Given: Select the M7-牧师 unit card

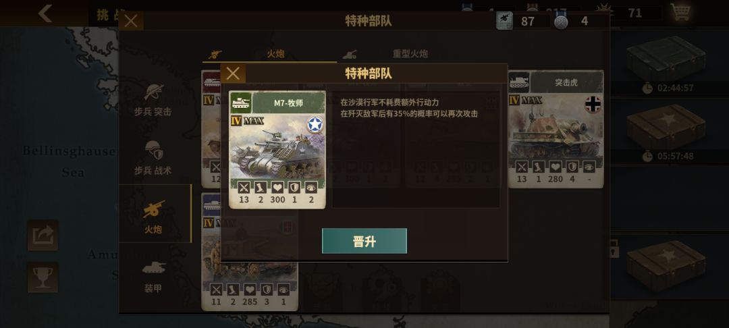Looking at the screenshot, I should 277,150.
